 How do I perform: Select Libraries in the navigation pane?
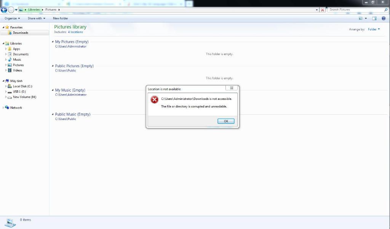pyautogui.click(x=16, y=43)
